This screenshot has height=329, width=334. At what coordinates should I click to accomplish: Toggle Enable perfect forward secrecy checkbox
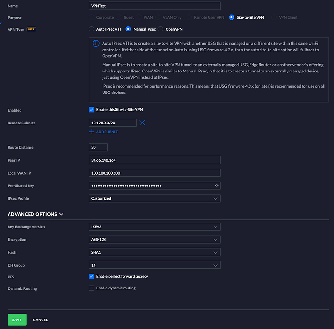92,276
